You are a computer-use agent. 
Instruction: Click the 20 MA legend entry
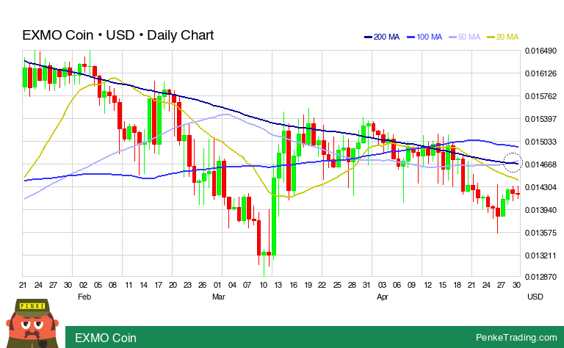pyautogui.click(x=502, y=37)
